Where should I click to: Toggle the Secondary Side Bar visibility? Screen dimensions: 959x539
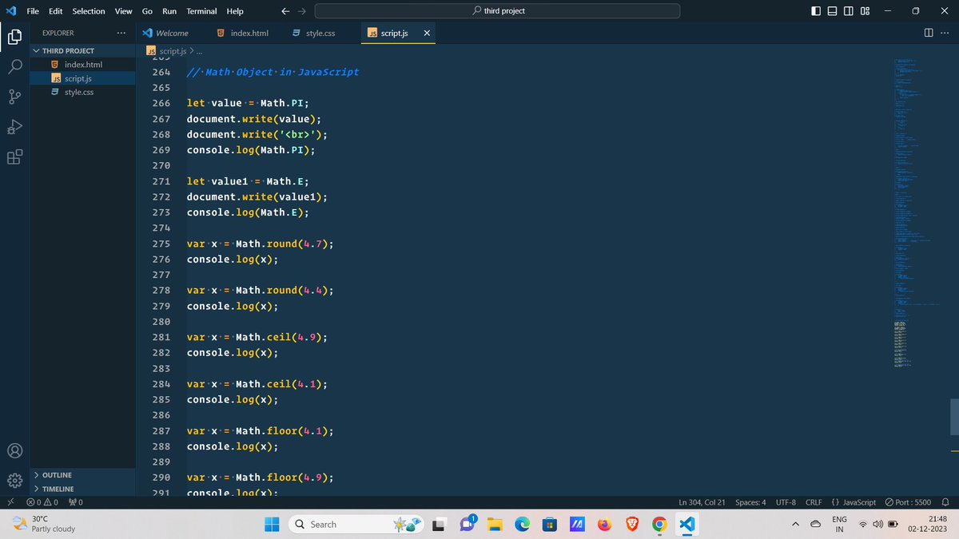(848, 11)
